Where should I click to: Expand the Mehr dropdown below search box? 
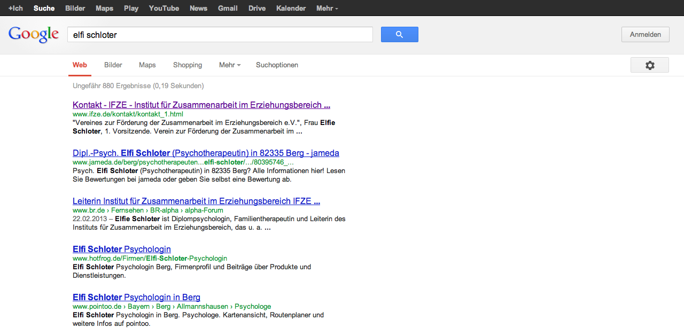[229, 65]
